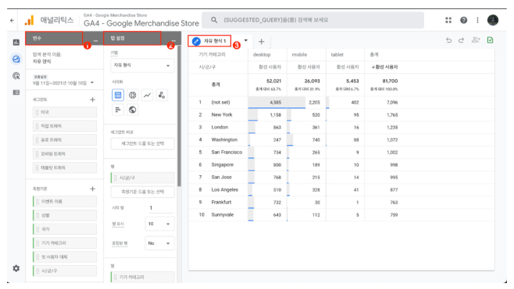The image size is (514, 289).
Task: Click the Sunnyvale row label
Action: click(223, 215)
